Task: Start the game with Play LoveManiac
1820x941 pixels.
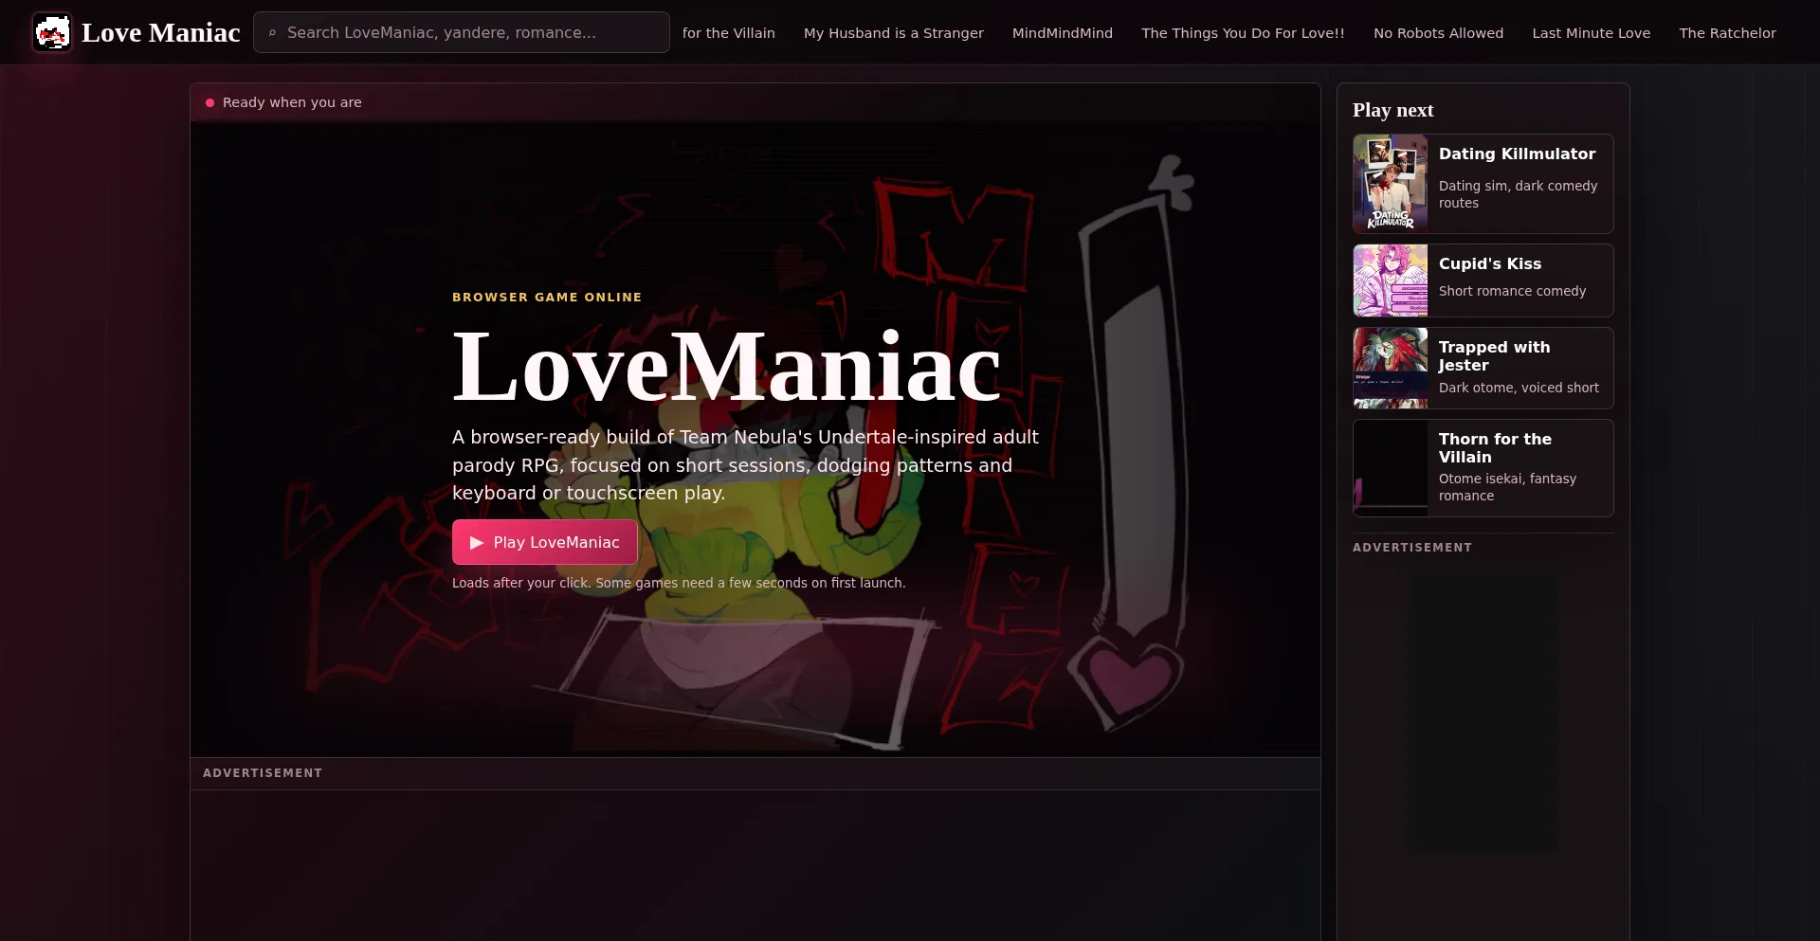Action: tap(545, 542)
